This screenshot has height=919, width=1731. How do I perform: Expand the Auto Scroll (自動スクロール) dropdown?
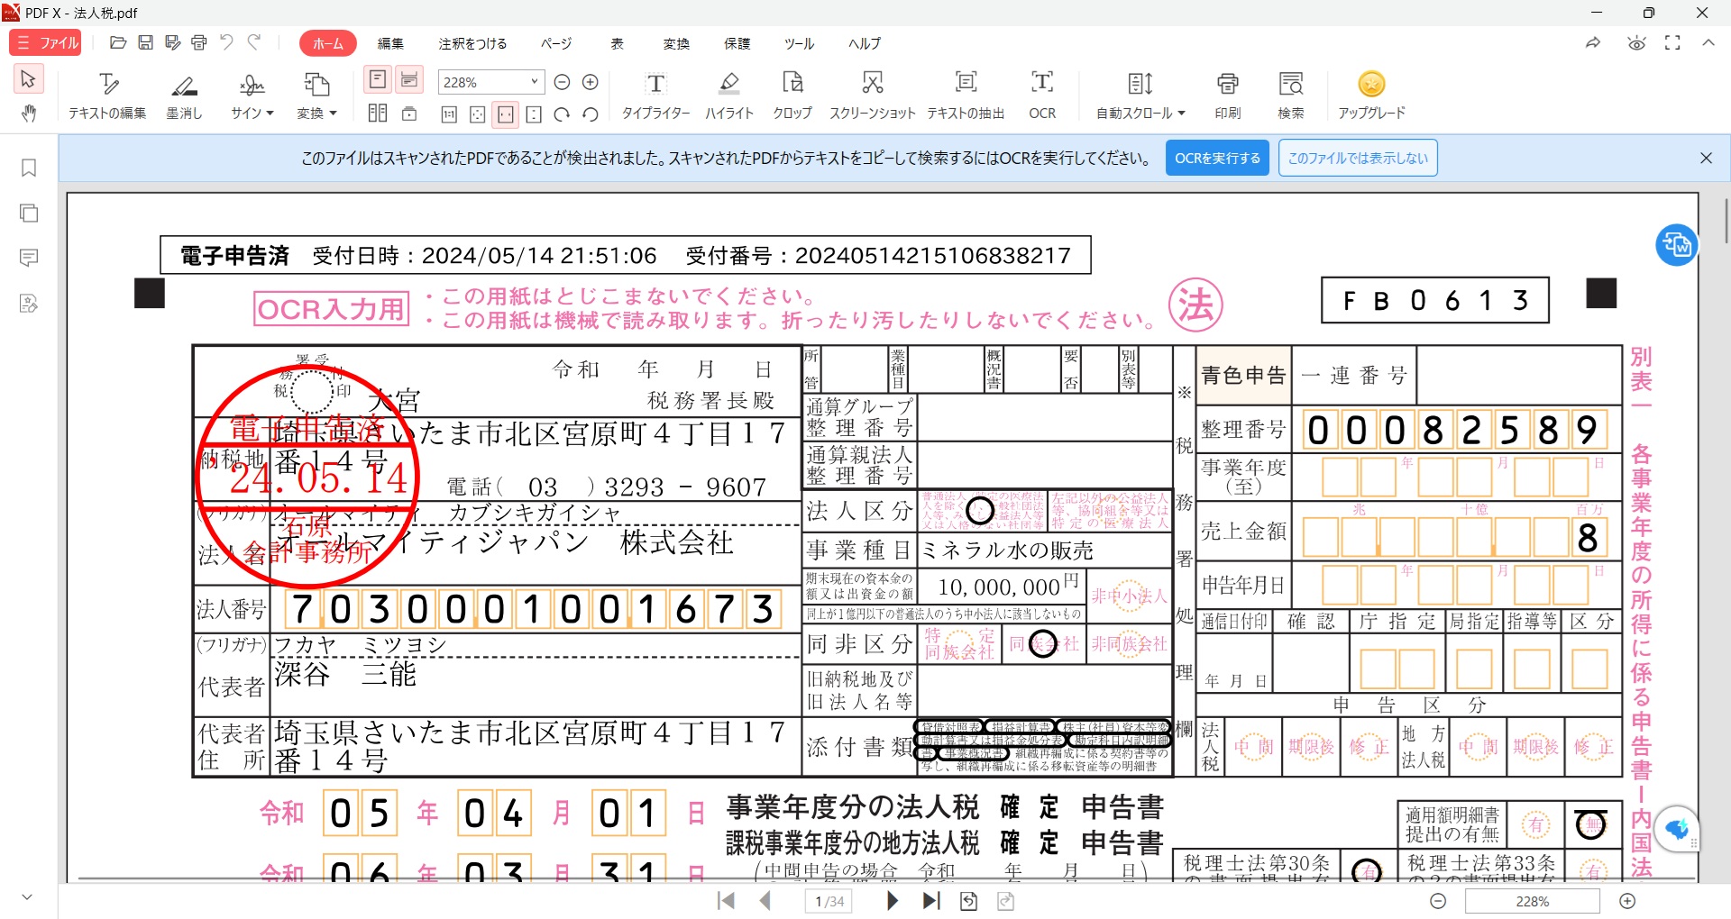[x=1140, y=94]
